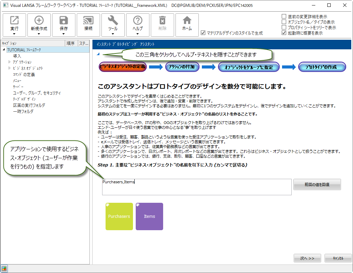Uncheck 起動時に概要を表示 checkbox

[284, 33]
